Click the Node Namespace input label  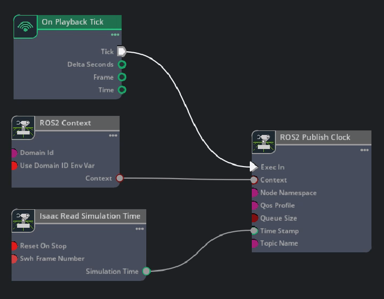(x=288, y=193)
